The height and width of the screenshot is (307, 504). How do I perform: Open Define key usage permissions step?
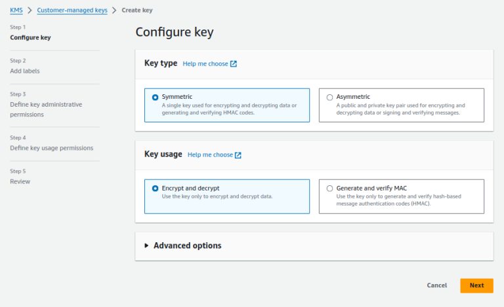point(51,148)
